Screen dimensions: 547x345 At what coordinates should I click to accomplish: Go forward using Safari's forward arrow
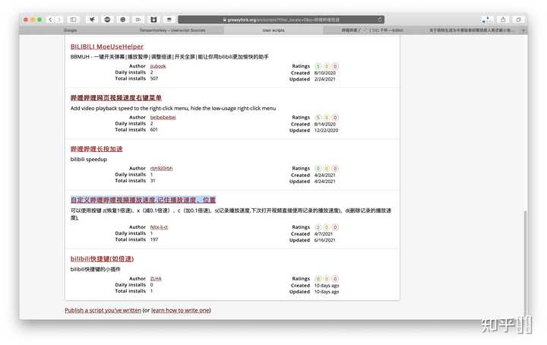(59, 20)
